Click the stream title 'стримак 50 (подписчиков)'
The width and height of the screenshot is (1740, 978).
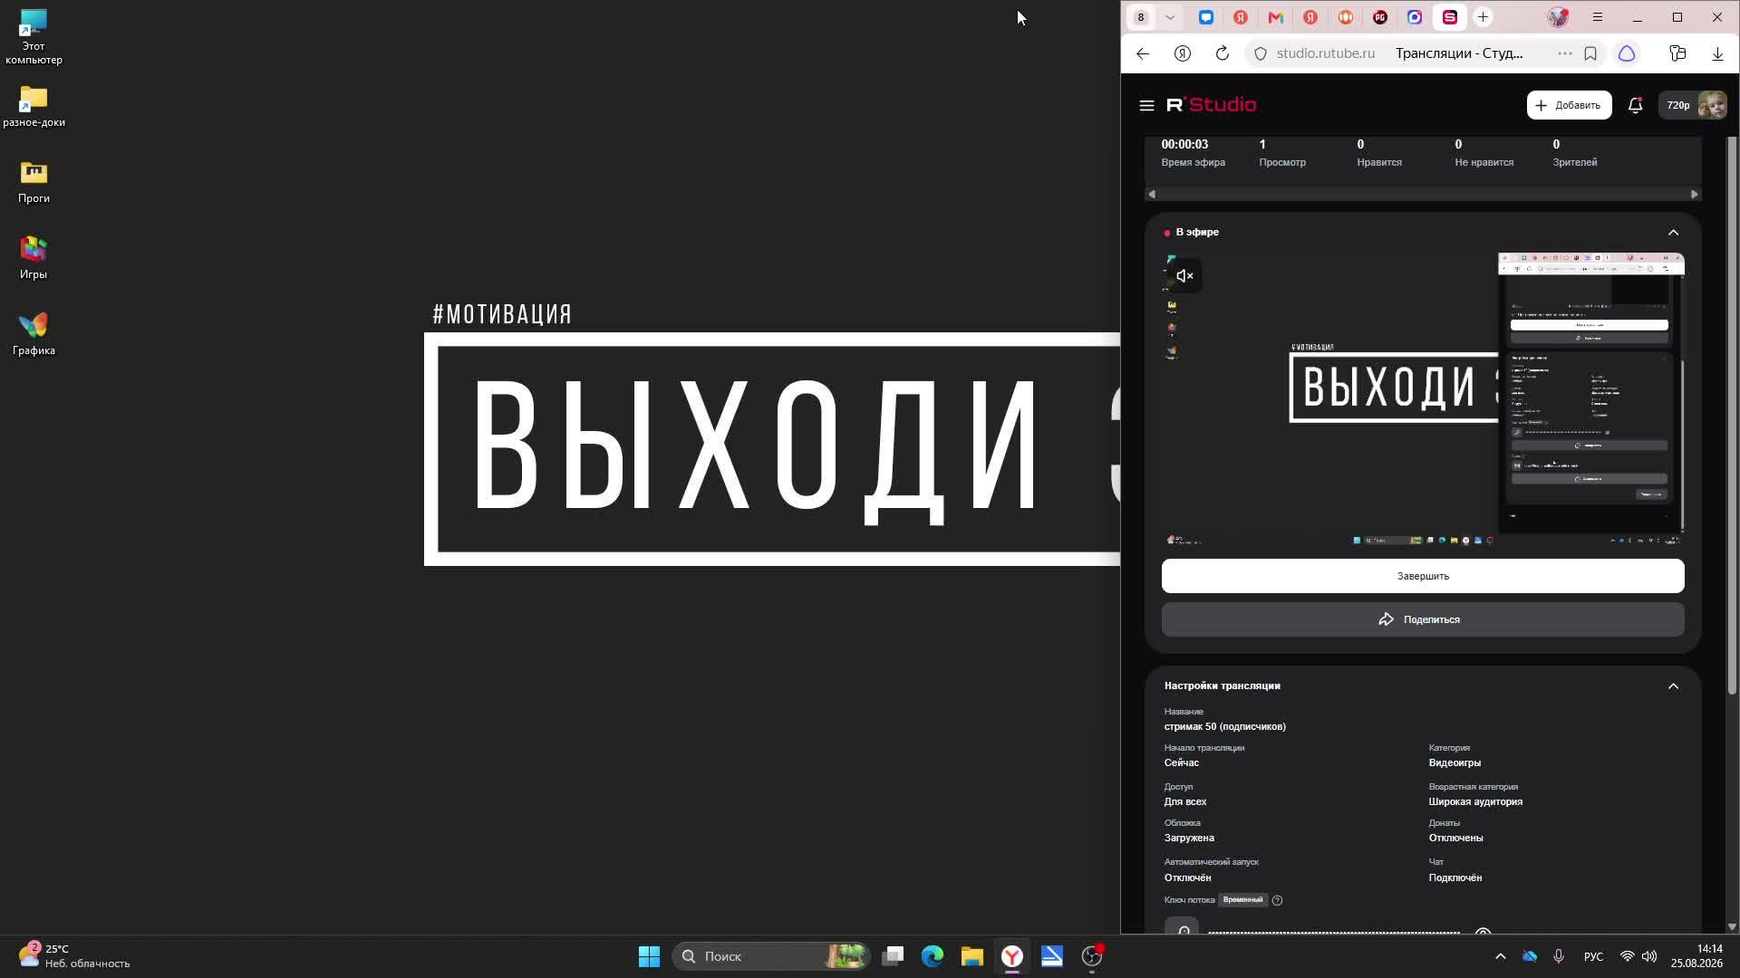1225,727
